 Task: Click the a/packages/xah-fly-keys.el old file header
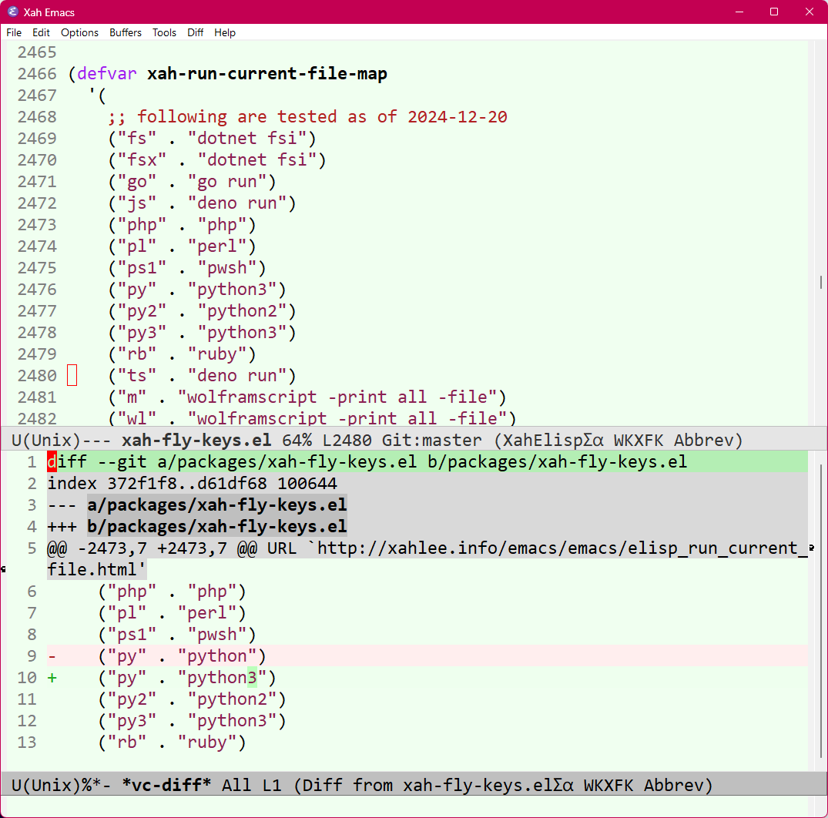tap(217, 505)
